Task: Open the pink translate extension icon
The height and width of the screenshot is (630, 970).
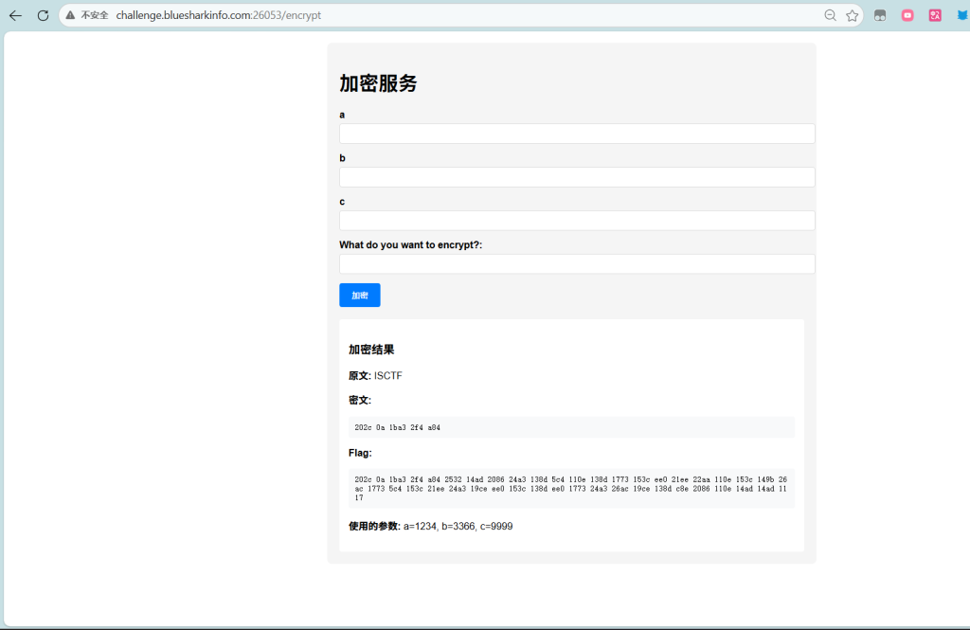Action: 935,15
